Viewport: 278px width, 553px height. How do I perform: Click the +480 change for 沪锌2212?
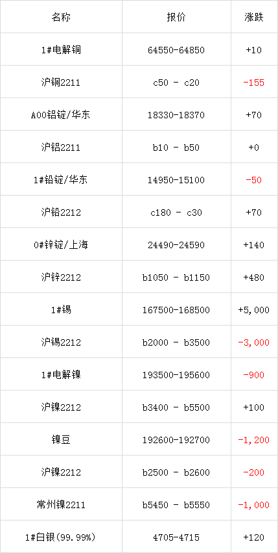pyautogui.click(x=254, y=277)
